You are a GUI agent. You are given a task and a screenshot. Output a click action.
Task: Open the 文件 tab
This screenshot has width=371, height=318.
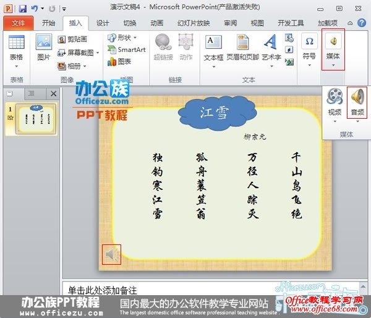[18, 23]
